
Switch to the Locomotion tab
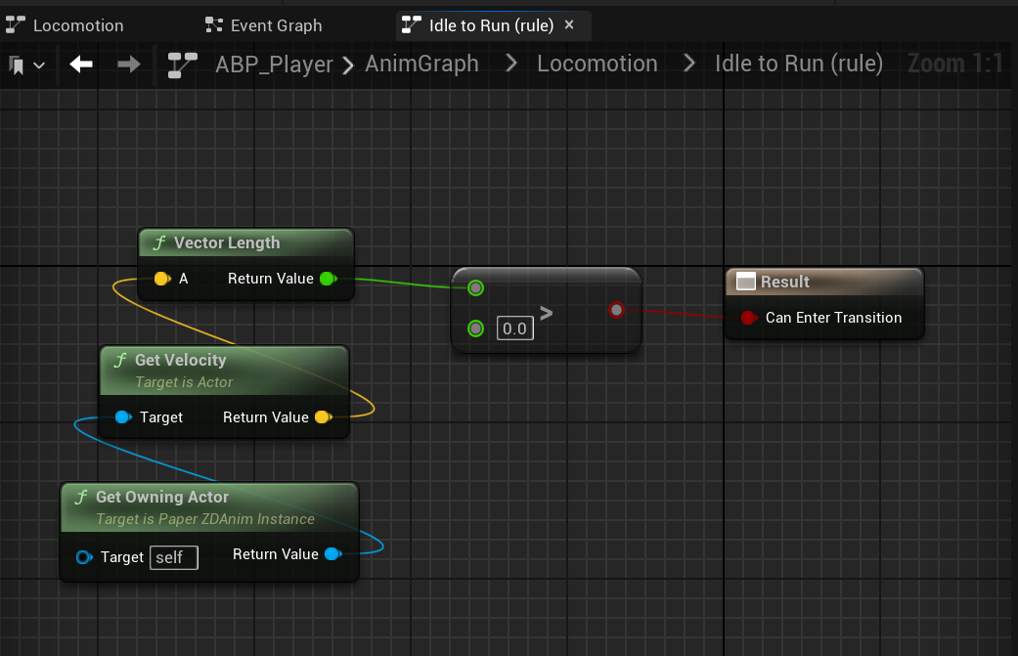click(66, 25)
